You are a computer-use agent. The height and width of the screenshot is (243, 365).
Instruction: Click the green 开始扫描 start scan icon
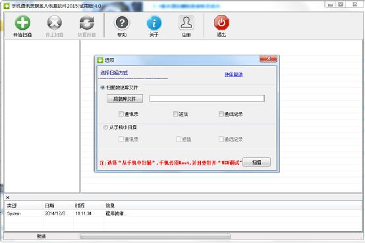pos(22,23)
